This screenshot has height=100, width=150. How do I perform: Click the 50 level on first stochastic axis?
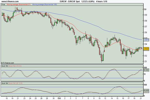coord(145,74)
